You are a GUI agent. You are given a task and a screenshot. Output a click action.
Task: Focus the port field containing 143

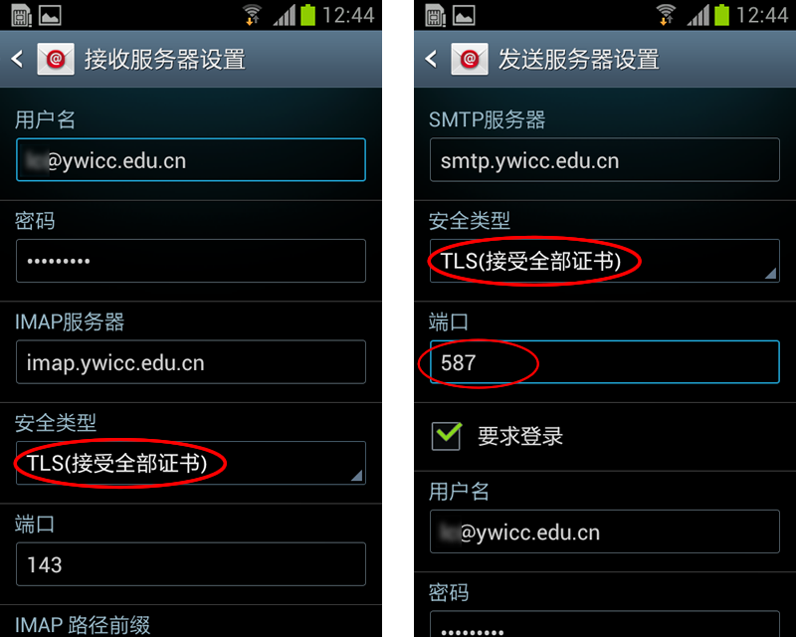[x=191, y=564]
